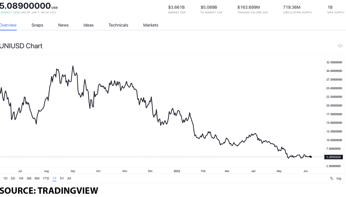Click the embed code icon beside UNIUSD Chart
Viewport: 346px width, 197px height.
click(x=340, y=46)
